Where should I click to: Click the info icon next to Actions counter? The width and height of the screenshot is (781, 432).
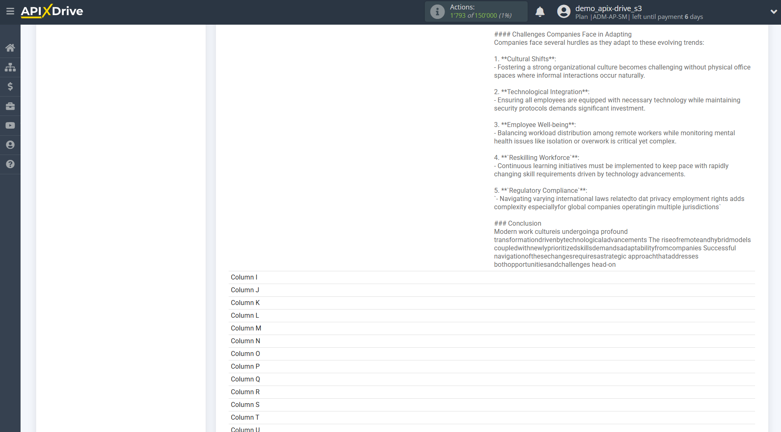point(437,12)
